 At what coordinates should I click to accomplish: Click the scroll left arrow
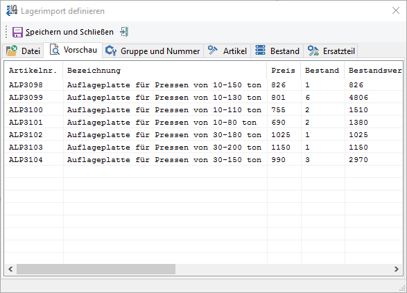[x=10, y=269]
